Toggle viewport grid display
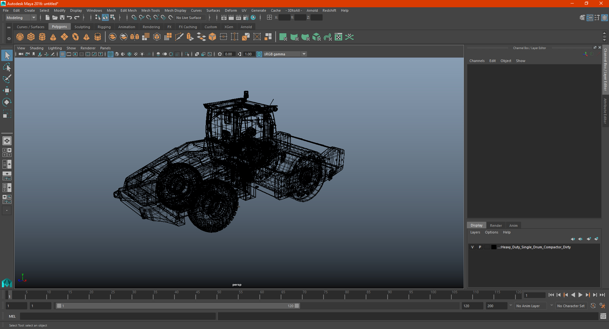This screenshot has width=609, height=329. [x=62, y=54]
